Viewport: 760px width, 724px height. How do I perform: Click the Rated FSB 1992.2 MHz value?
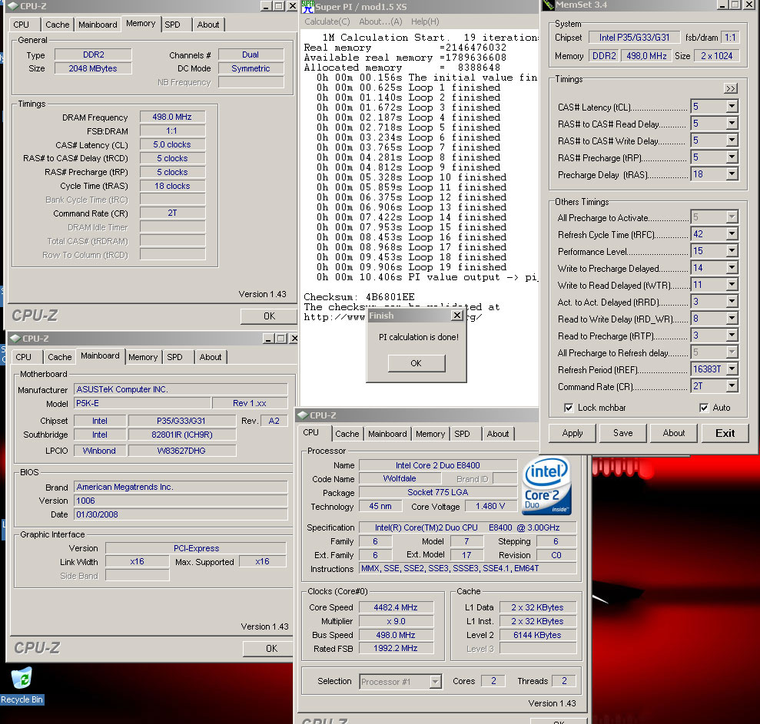coord(396,649)
